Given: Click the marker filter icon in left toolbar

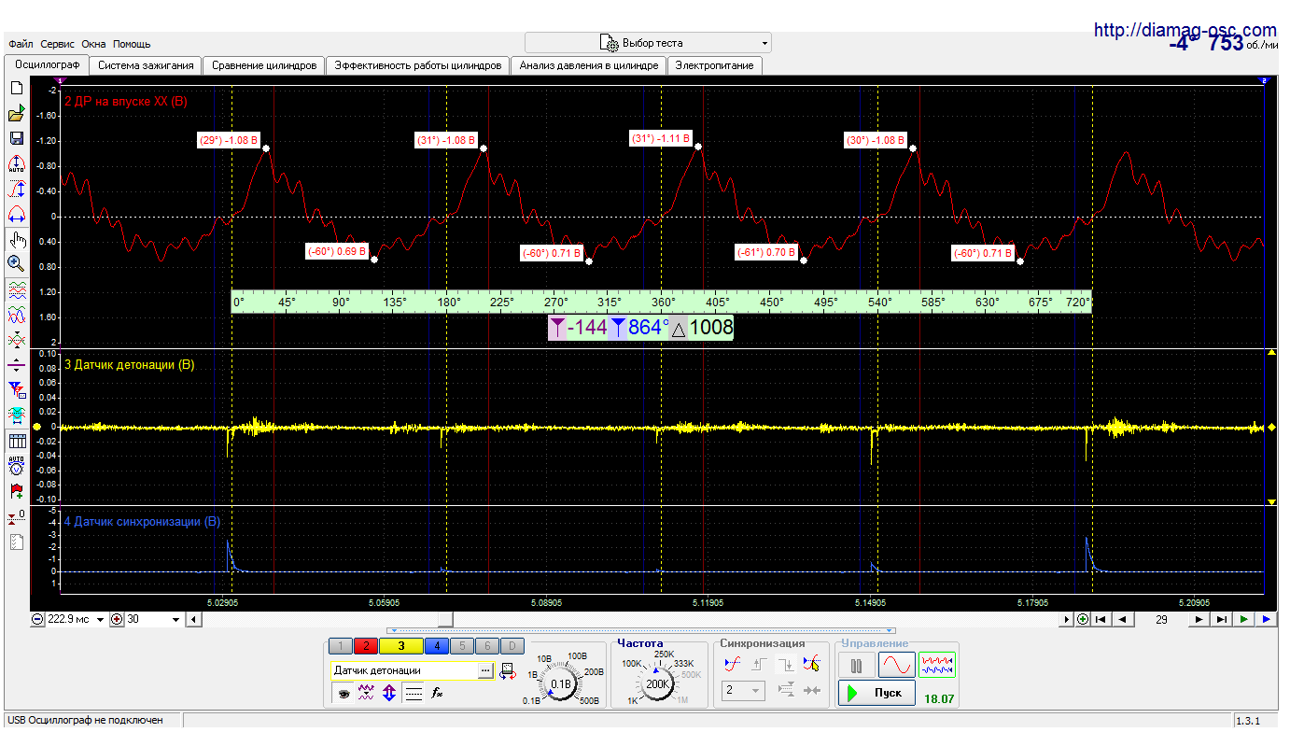Looking at the screenshot, I should tap(16, 389).
